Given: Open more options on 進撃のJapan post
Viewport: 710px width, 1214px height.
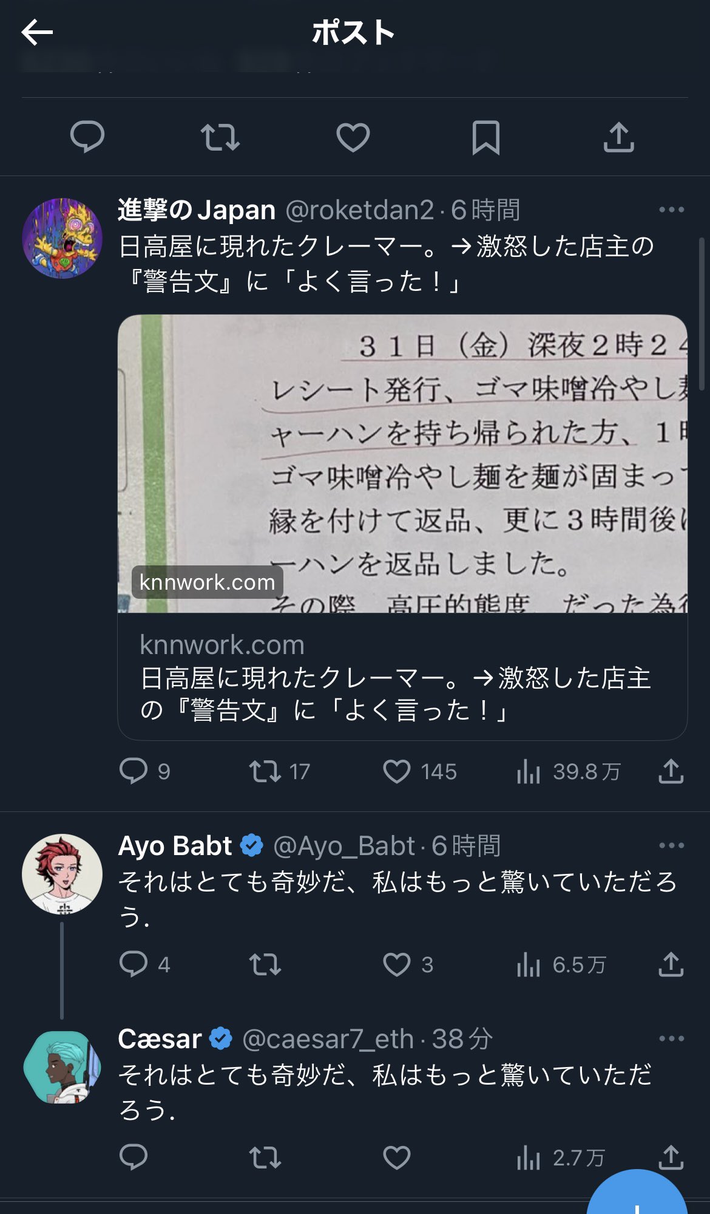Looking at the screenshot, I should pos(671,210).
